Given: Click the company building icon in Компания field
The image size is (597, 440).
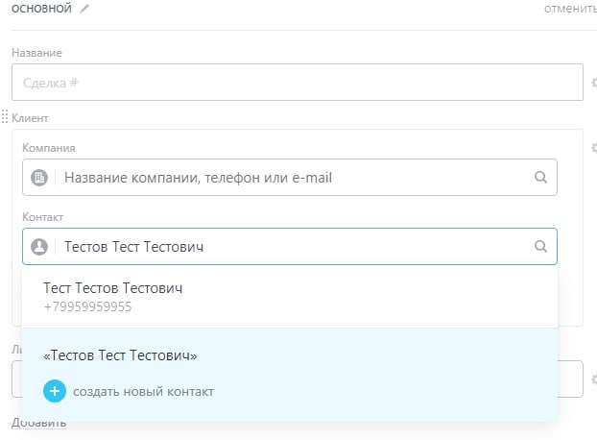Looking at the screenshot, I should (39, 178).
